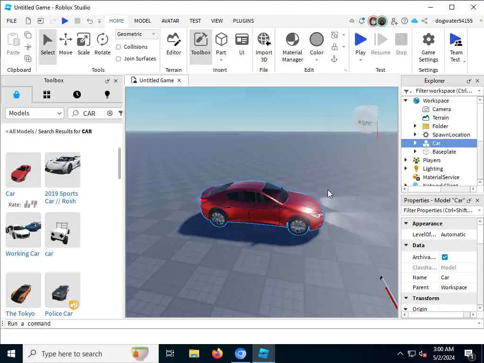
Task: Toggle the Archivable checkbox
Action: tap(444, 257)
